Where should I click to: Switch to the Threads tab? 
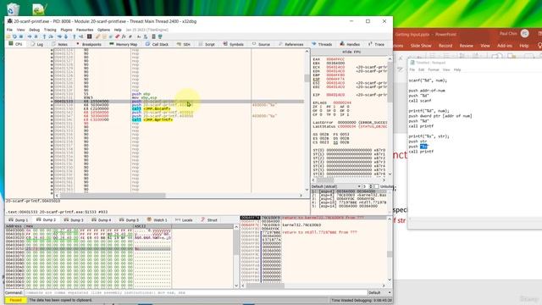[322, 44]
